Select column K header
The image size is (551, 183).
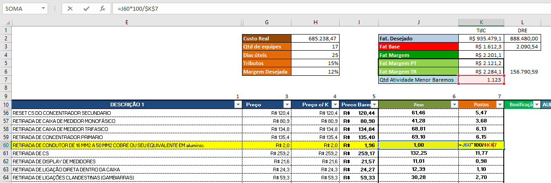point(481,22)
